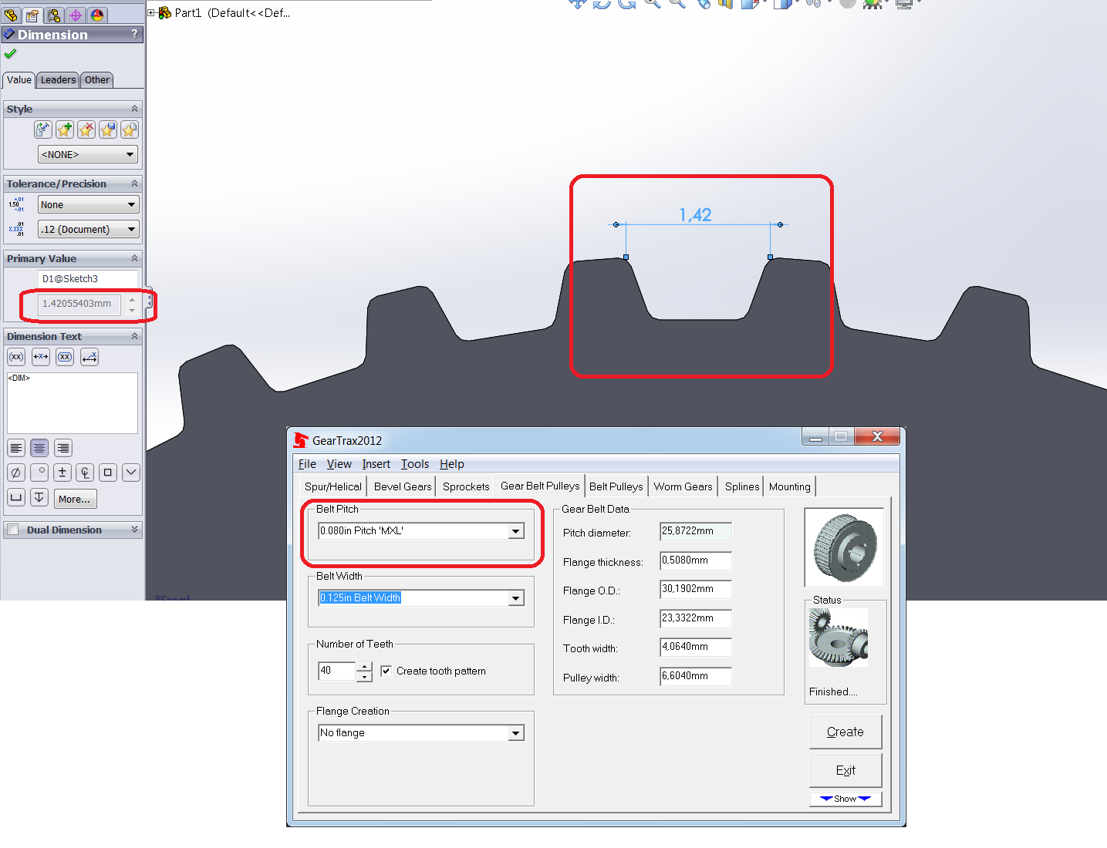Delete the current dimension style
Viewport: 1107px width, 848px height.
(86, 130)
